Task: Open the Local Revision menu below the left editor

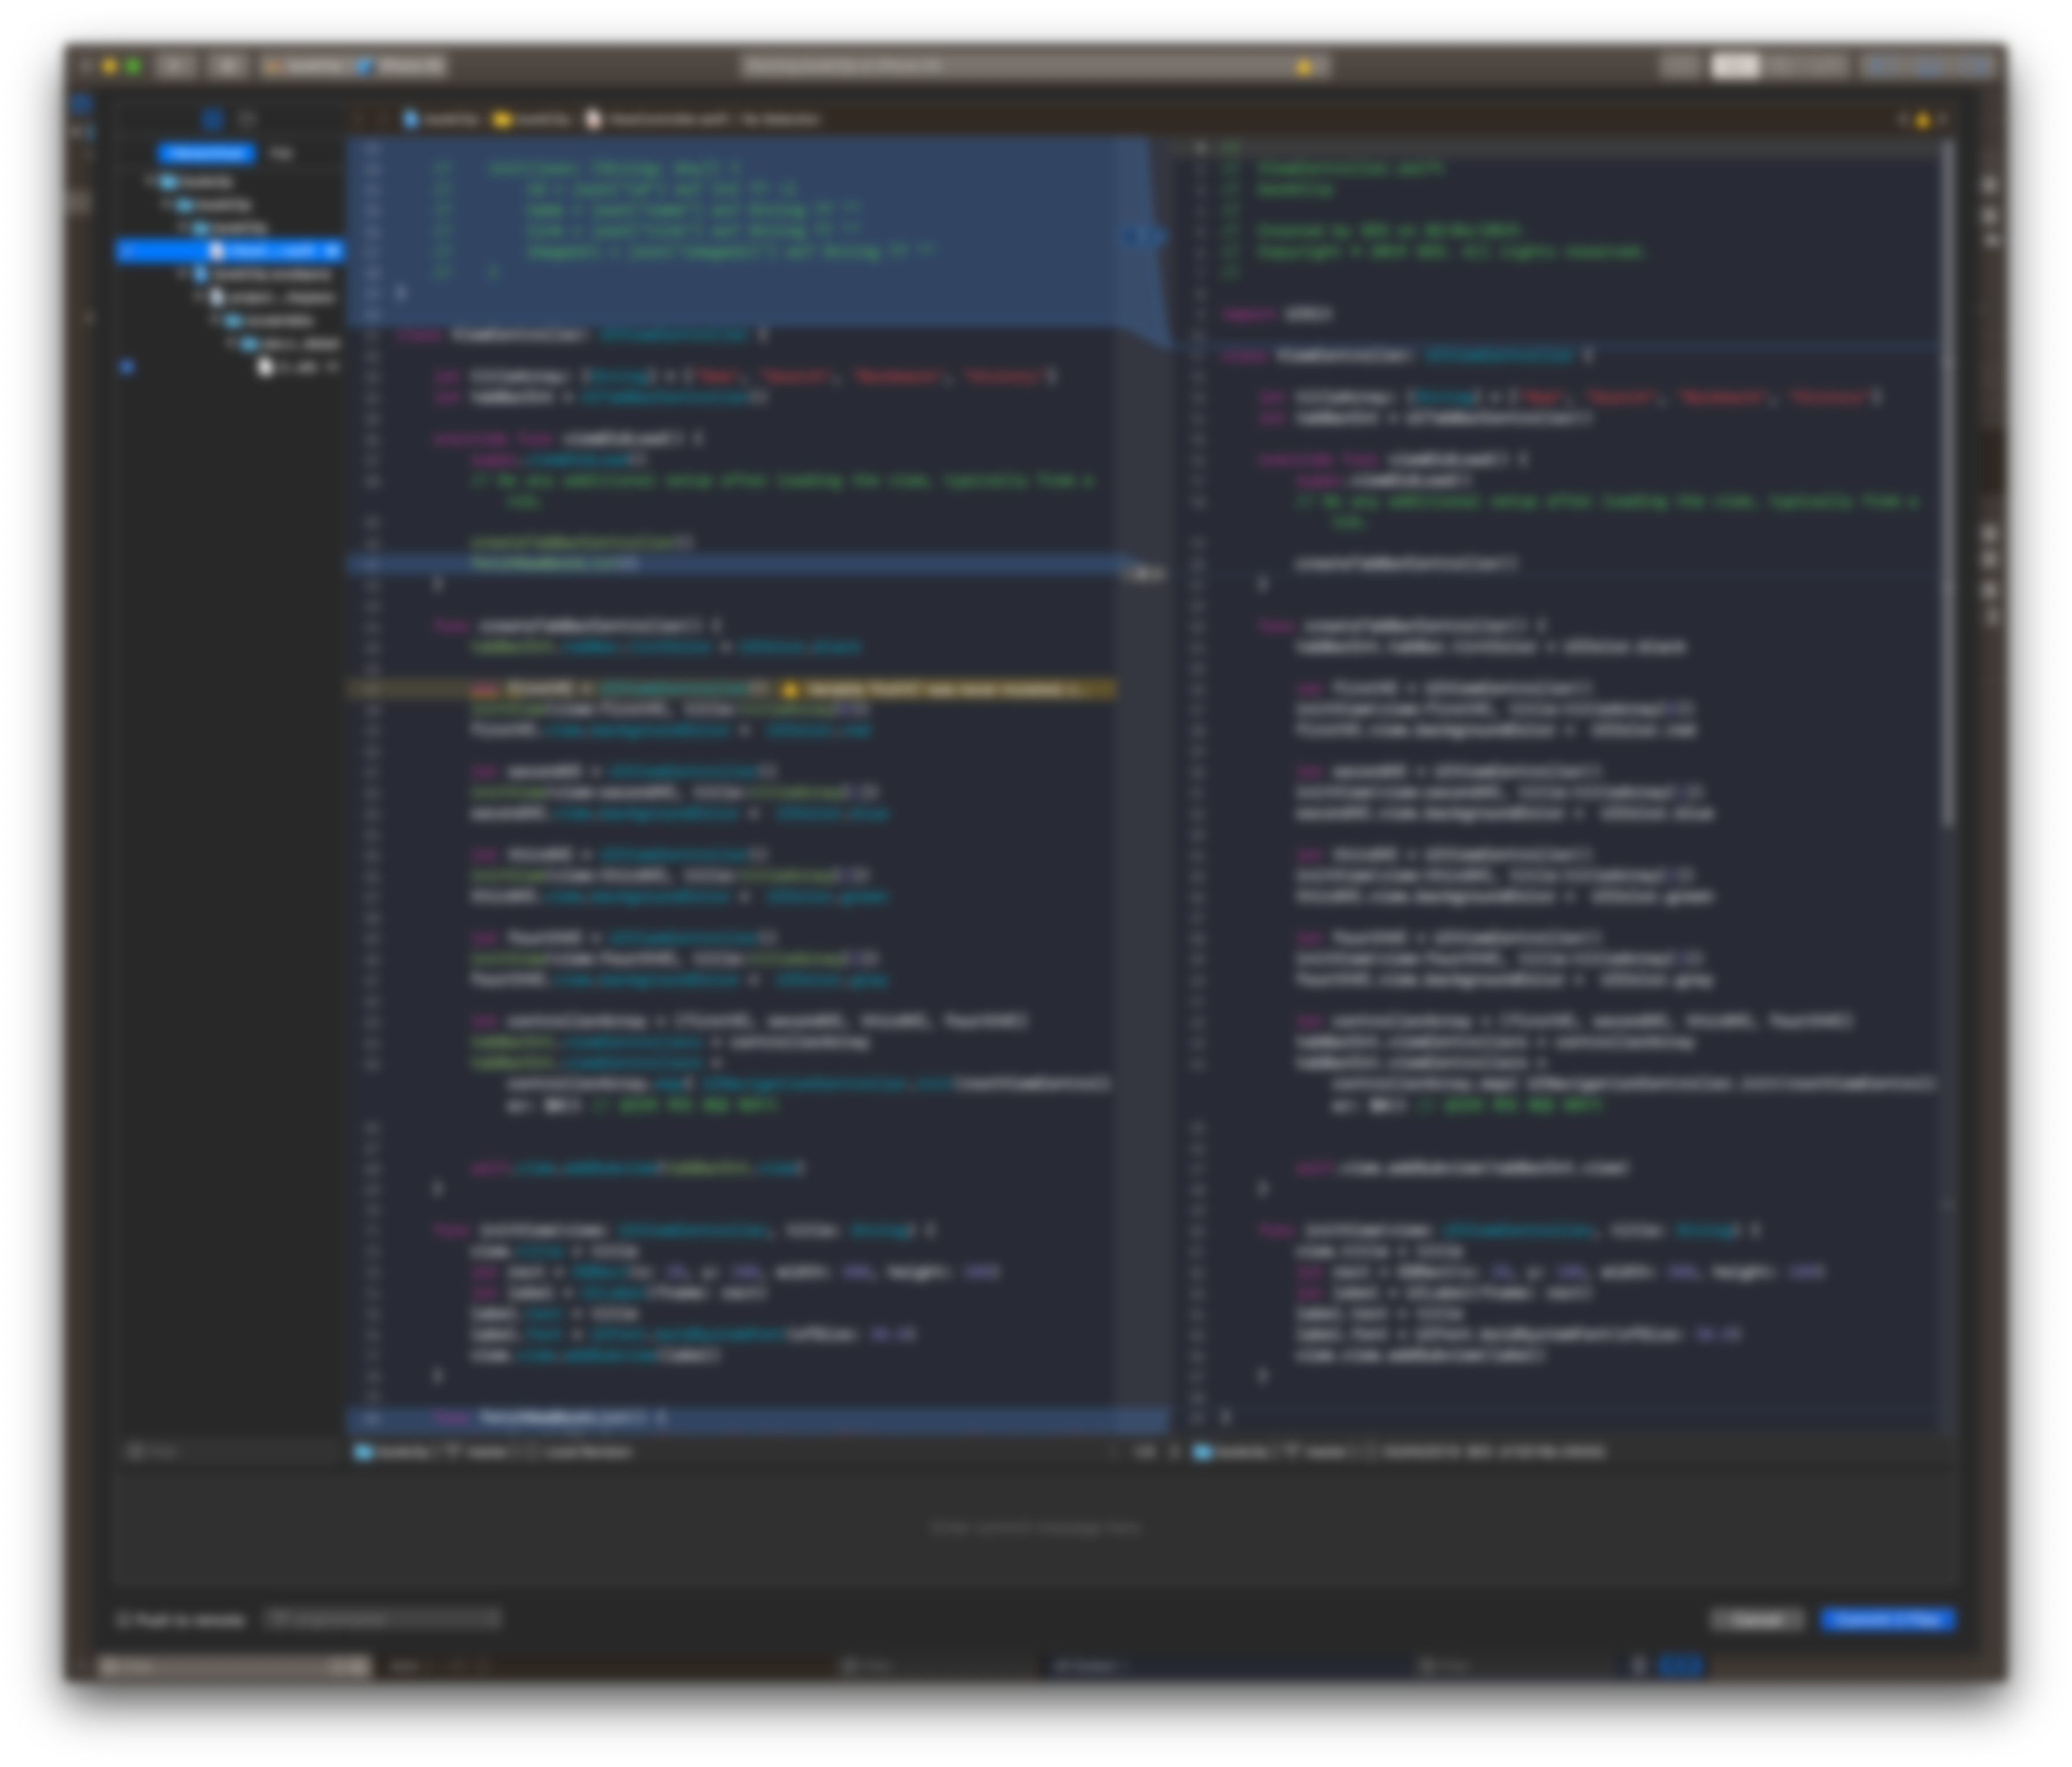Action: click(589, 1451)
